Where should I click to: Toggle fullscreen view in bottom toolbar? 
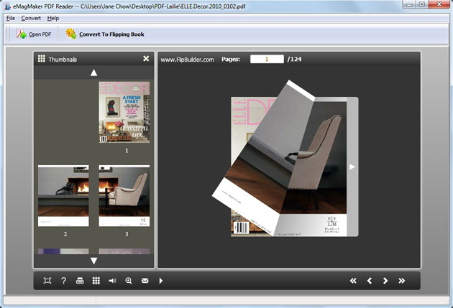pos(47,281)
